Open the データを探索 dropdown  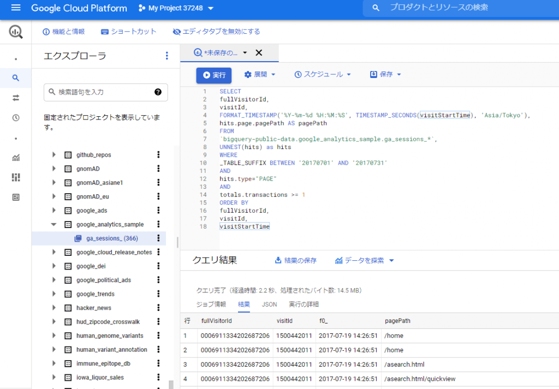tap(364, 260)
